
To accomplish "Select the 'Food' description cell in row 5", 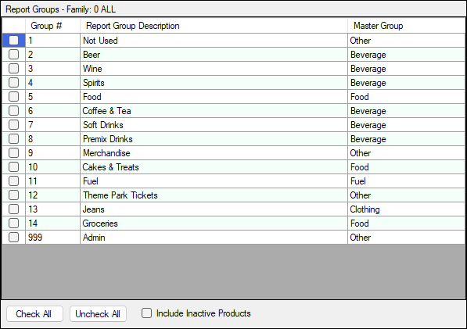I will point(214,97).
